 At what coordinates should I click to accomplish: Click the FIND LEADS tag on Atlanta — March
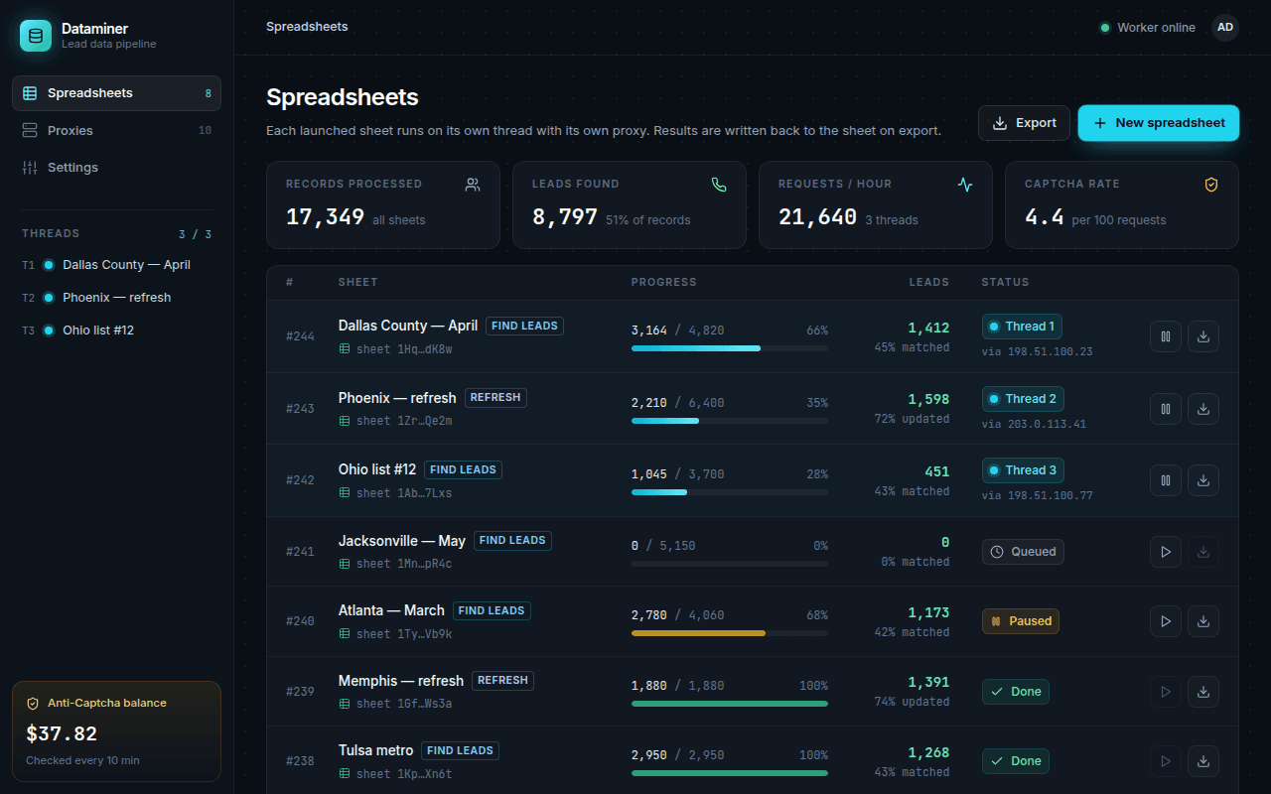(492, 610)
